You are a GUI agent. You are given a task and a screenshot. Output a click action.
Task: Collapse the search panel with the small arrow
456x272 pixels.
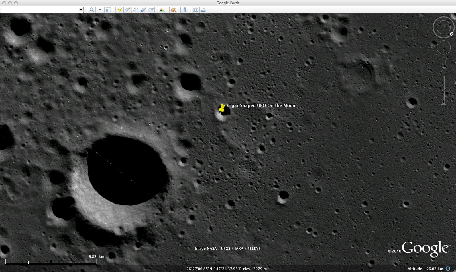click(x=100, y=10)
